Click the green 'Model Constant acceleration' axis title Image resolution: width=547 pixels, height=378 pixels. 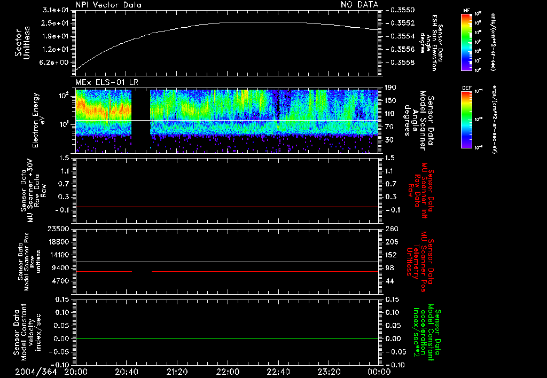click(427, 332)
